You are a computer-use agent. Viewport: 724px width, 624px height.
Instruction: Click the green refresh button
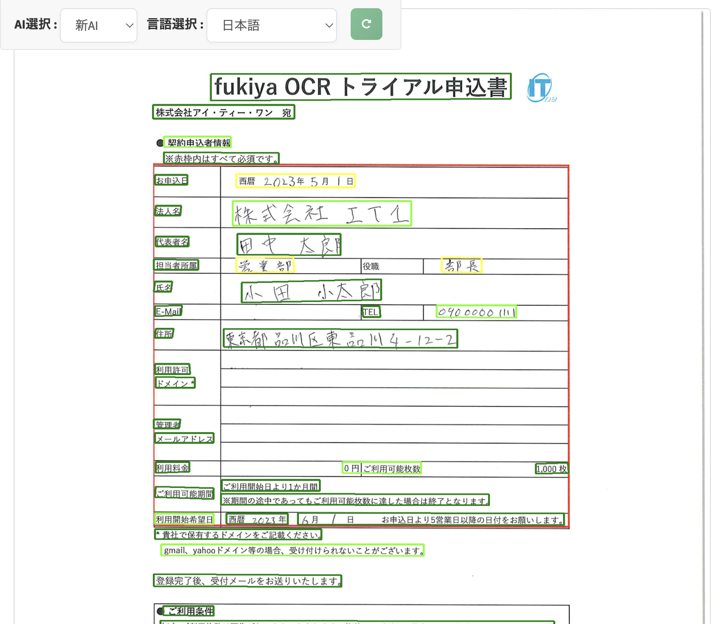tap(366, 24)
